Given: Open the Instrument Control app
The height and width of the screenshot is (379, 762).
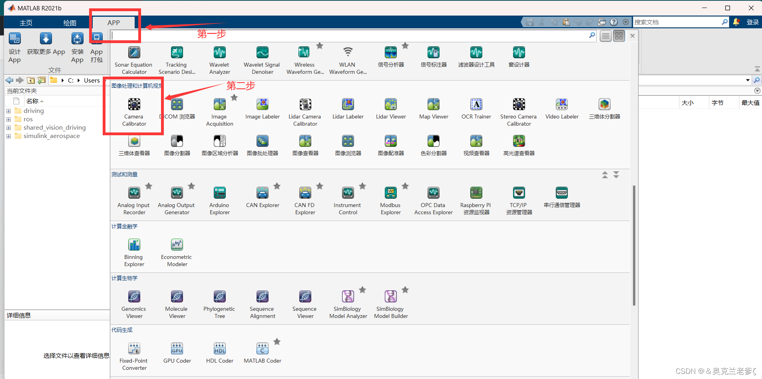Looking at the screenshot, I should 348,201.
